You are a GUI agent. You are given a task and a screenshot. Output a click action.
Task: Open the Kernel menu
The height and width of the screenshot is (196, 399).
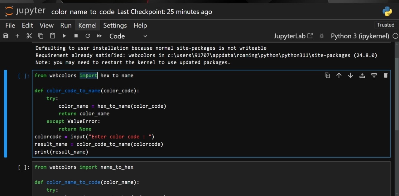point(87,25)
